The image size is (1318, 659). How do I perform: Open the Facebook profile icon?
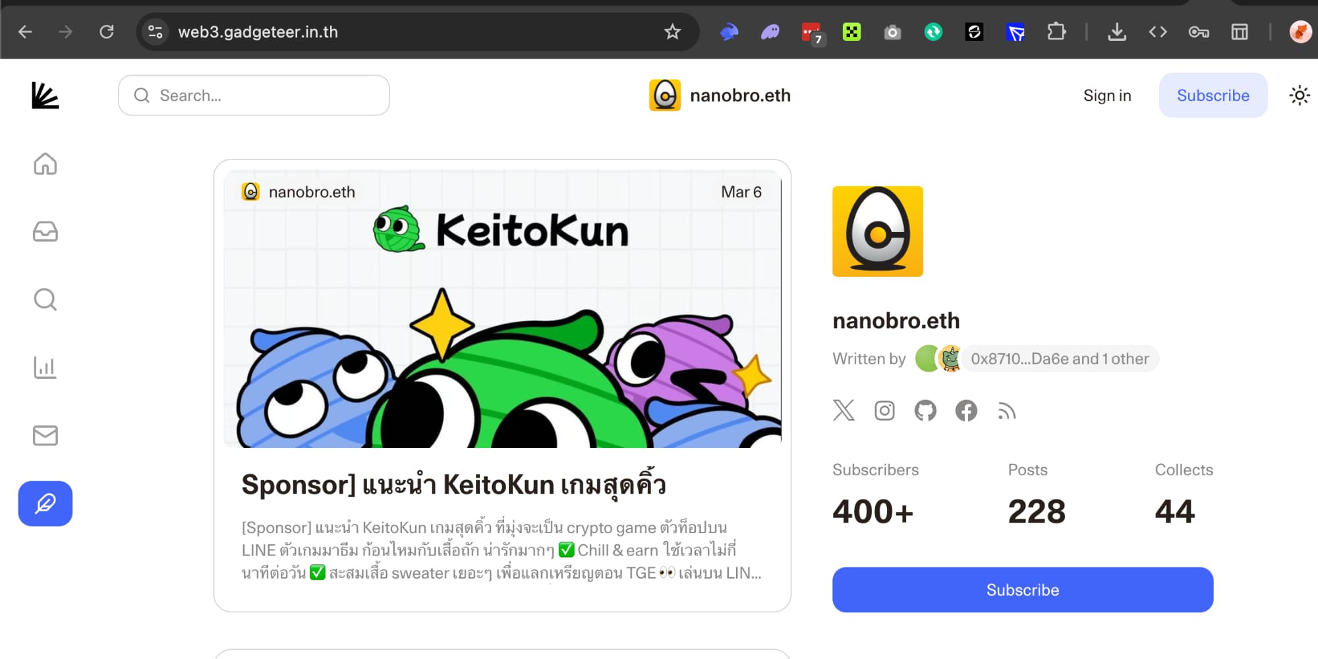[966, 411]
